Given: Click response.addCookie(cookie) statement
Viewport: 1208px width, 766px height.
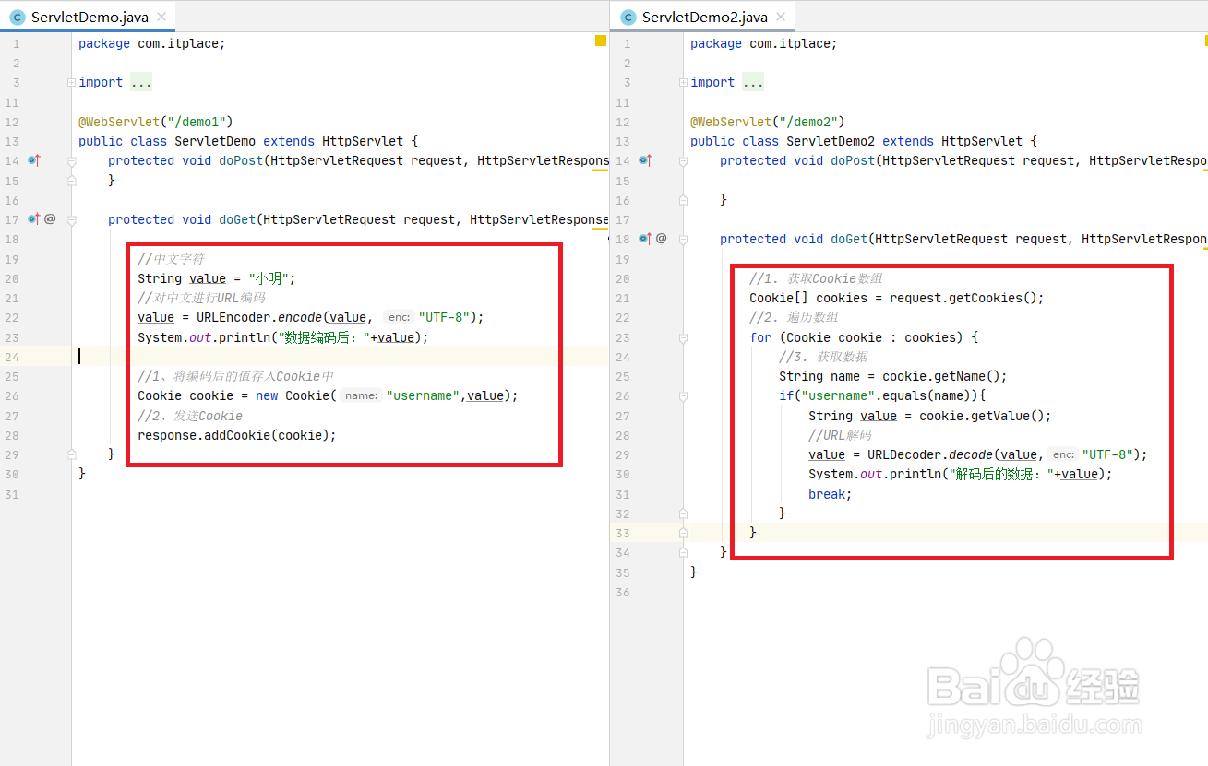Looking at the screenshot, I should tap(237, 435).
